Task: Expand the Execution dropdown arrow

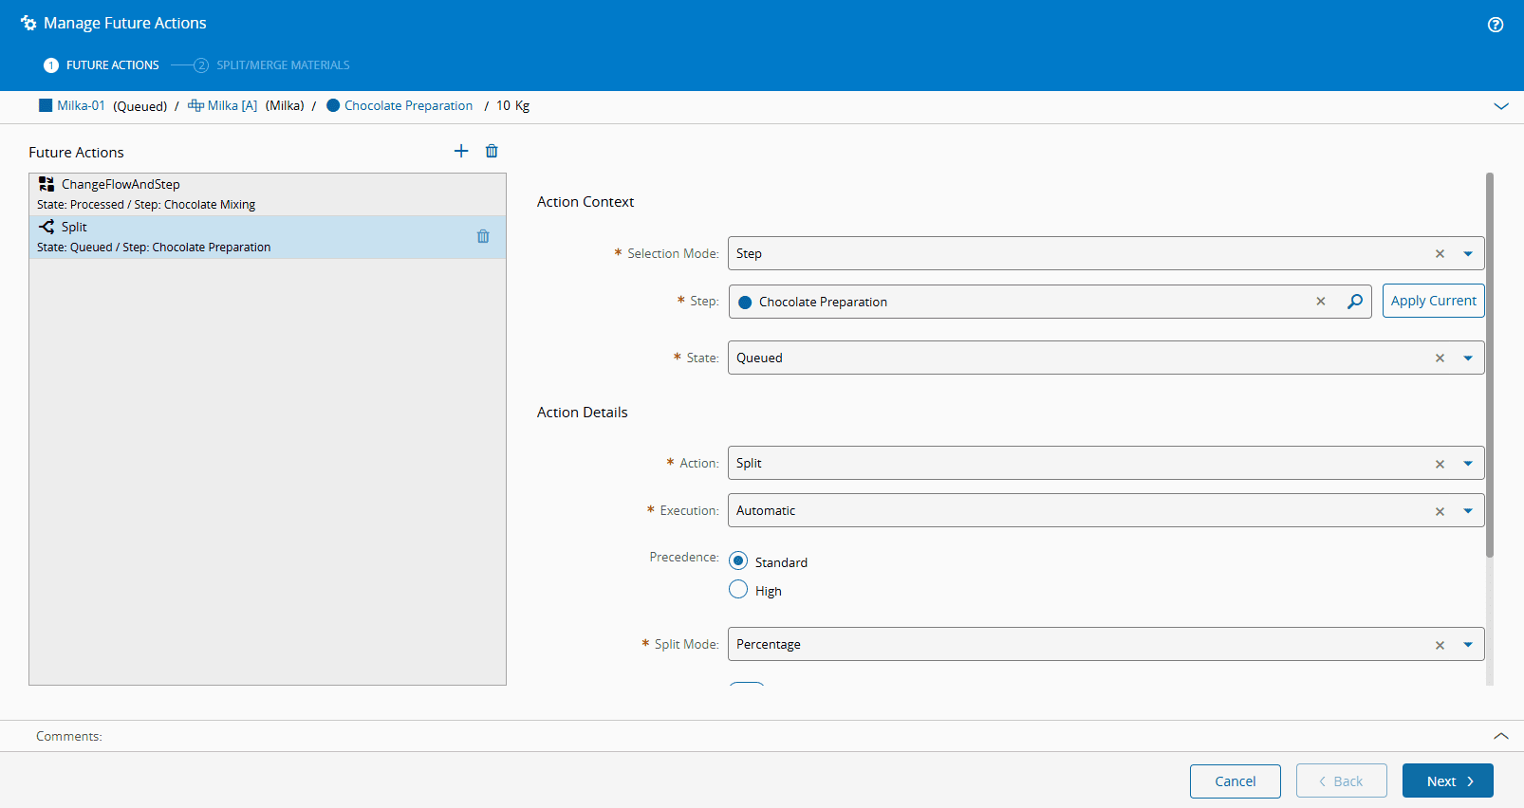Action: [x=1468, y=511]
